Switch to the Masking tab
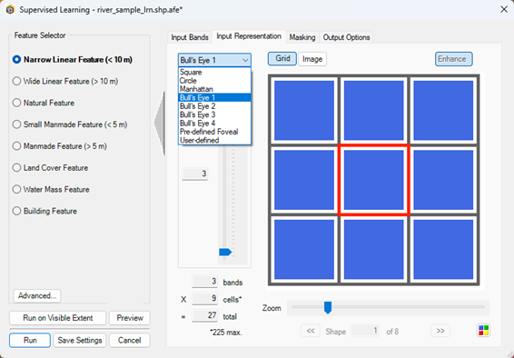514x358 pixels. pos(302,37)
